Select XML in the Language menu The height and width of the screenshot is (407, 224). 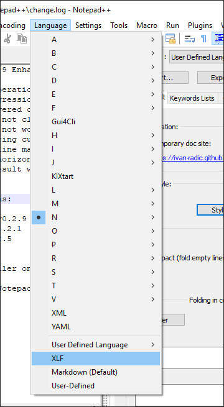pos(96,313)
